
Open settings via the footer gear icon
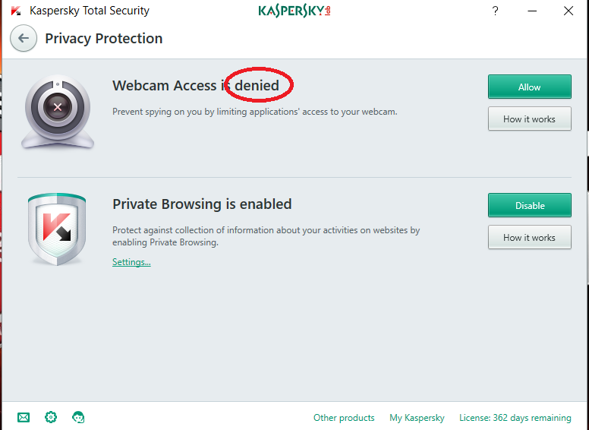pyautogui.click(x=51, y=417)
